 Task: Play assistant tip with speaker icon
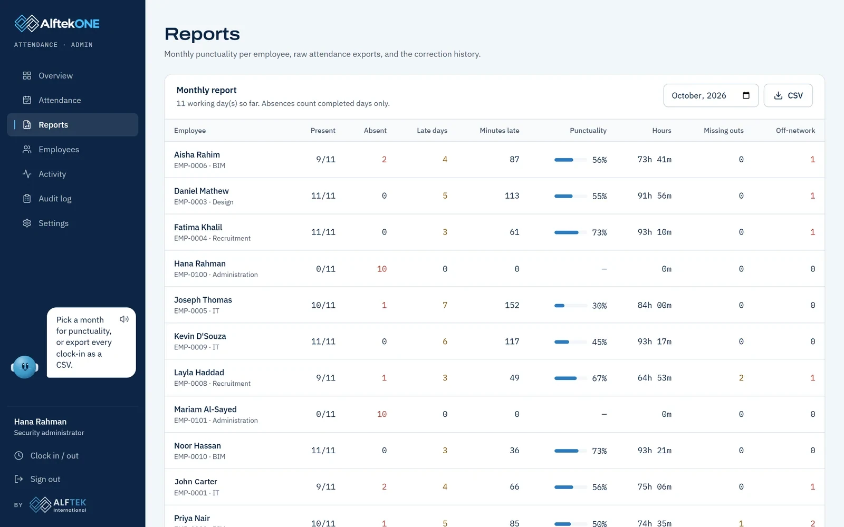(x=124, y=319)
